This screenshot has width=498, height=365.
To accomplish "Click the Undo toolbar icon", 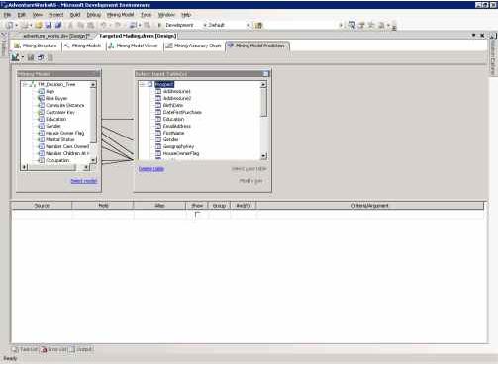I will pyautogui.click(x=103, y=25).
